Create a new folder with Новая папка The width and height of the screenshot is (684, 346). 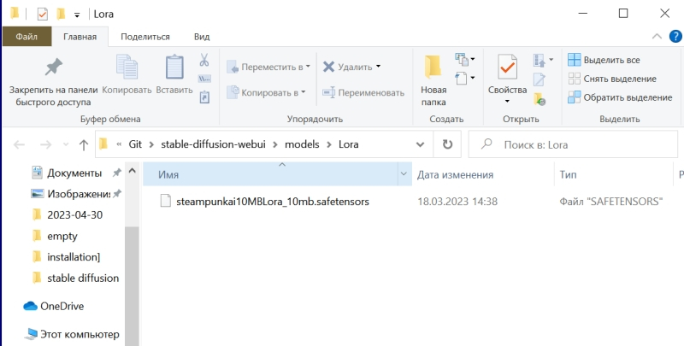click(433, 75)
